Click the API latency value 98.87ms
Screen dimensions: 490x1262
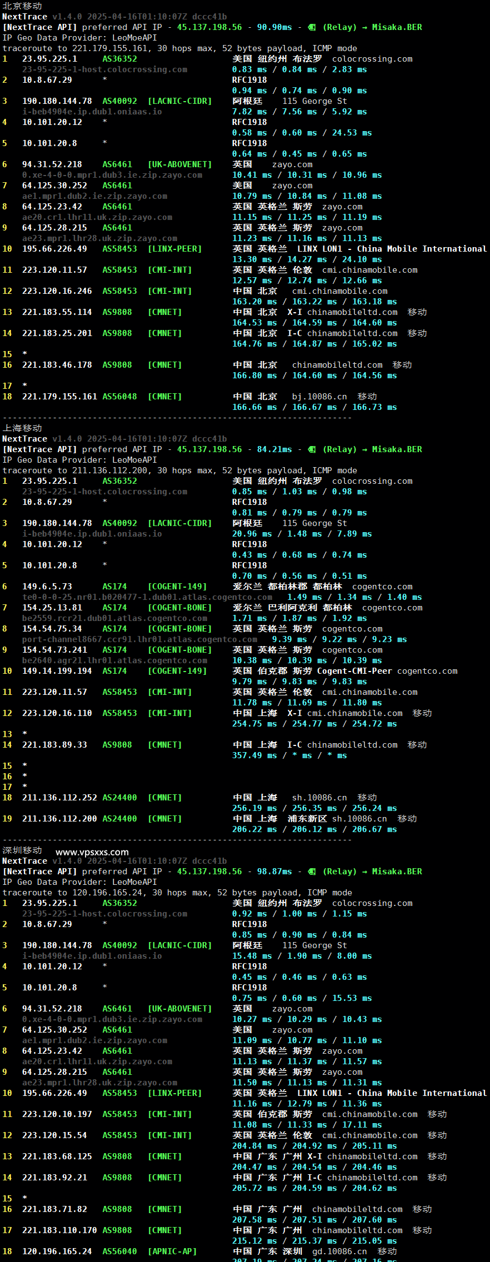point(274,872)
